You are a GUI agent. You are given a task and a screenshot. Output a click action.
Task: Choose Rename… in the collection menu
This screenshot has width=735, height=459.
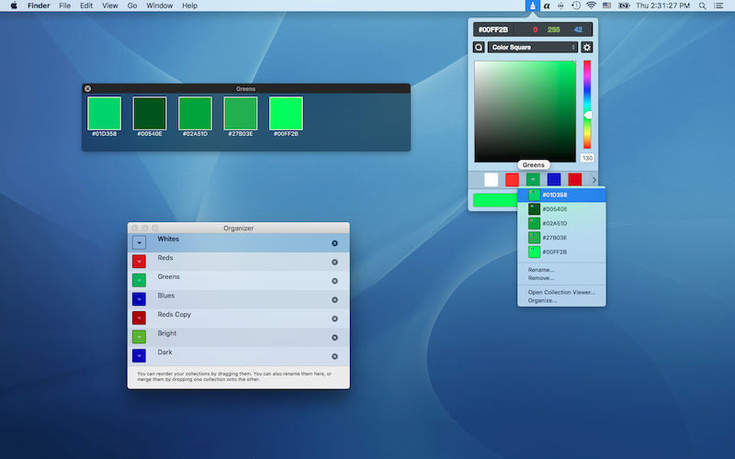click(541, 270)
